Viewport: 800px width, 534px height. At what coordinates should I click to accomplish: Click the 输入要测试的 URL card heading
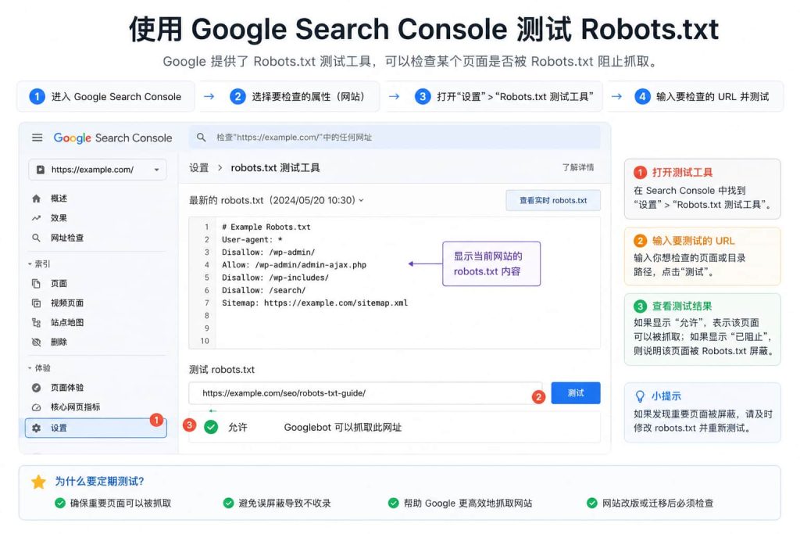[694, 241]
